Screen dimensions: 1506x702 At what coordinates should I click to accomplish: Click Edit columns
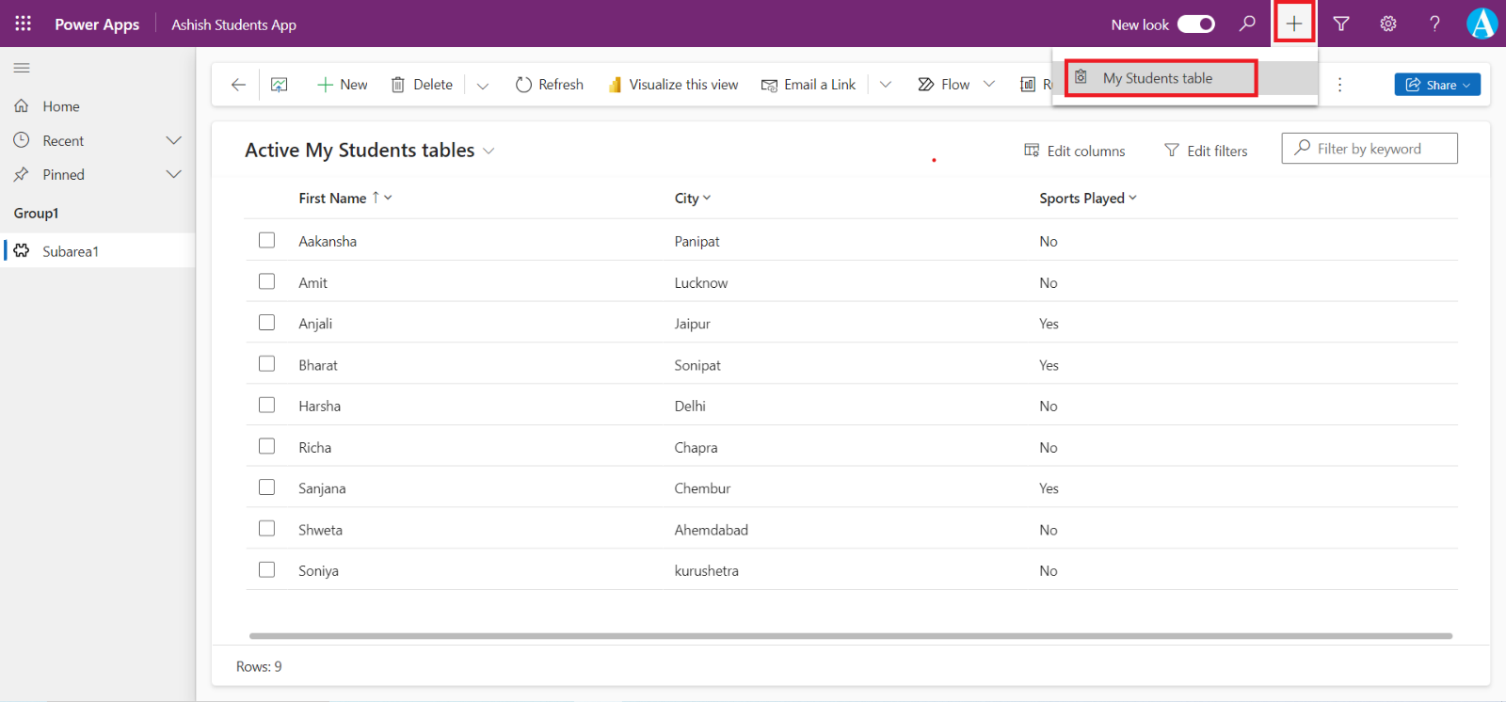tap(1075, 151)
